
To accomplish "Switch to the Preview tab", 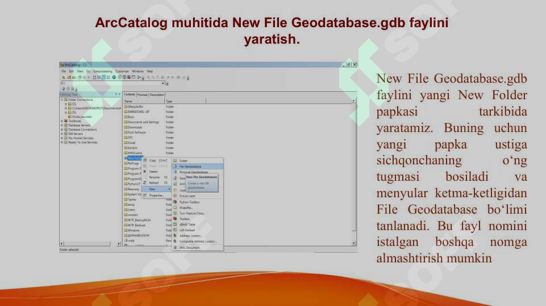I will [142, 95].
